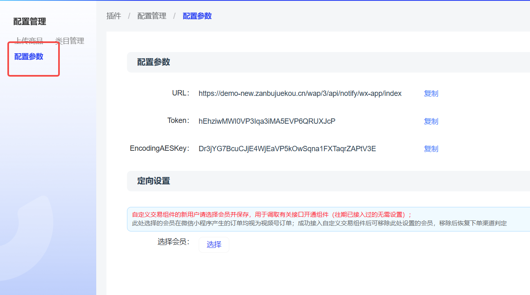530x295 pixels.
Task: Click the notify URL value text
Action: pyautogui.click(x=300, y=93)
